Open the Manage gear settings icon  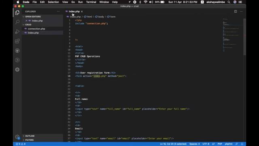pos(17,137)
